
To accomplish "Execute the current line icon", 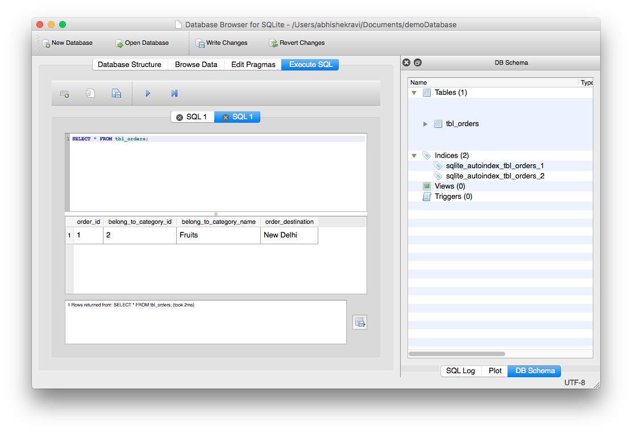I will [174, 94].
